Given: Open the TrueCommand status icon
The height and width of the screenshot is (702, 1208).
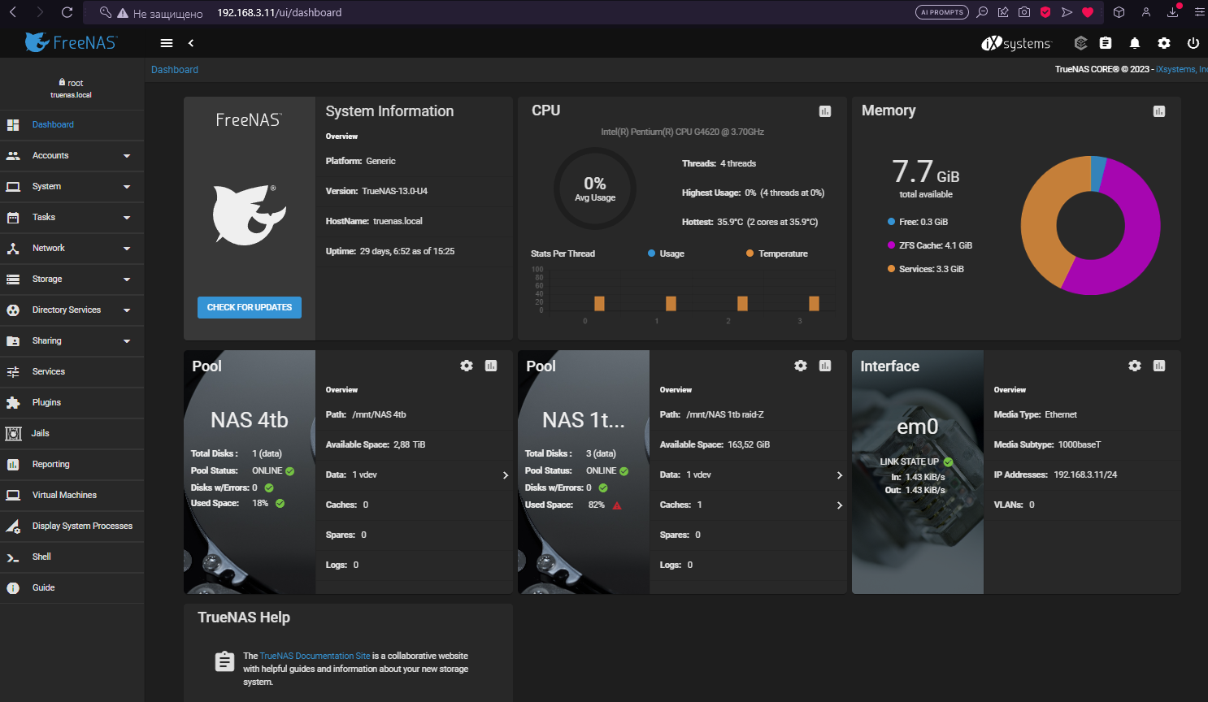Looking at the screenshot, I should (x=1080, y=43).
